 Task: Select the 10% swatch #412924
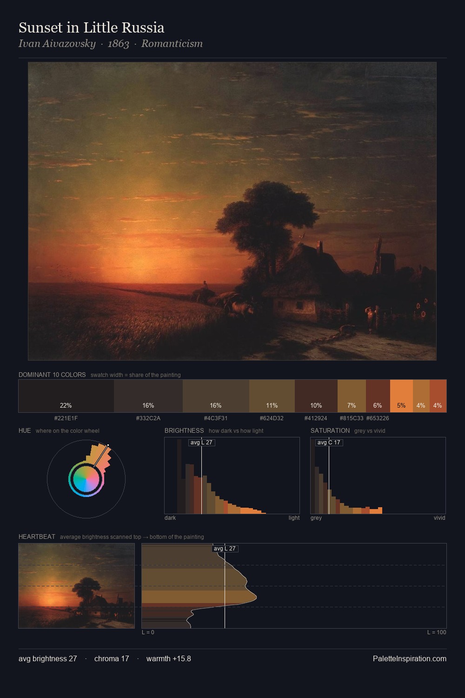click(316, 396)
